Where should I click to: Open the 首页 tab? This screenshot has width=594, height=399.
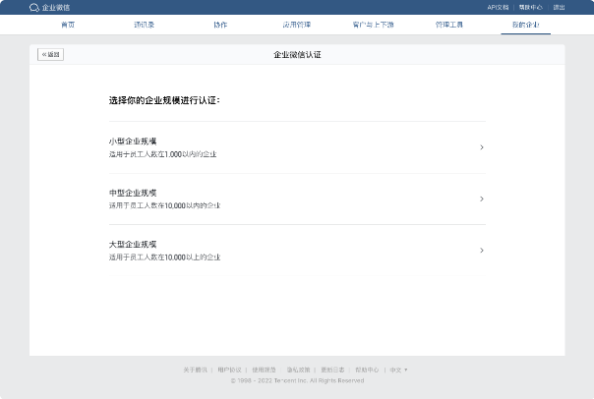click(67, 24)
